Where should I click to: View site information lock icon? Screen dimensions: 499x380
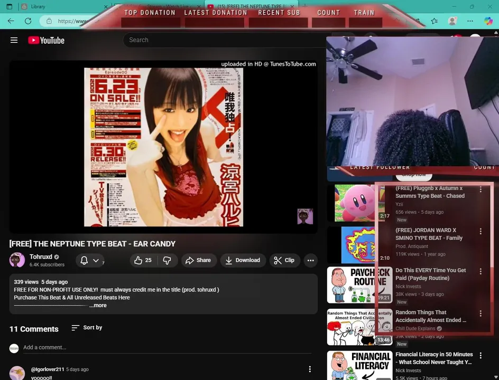pos(49,21)
